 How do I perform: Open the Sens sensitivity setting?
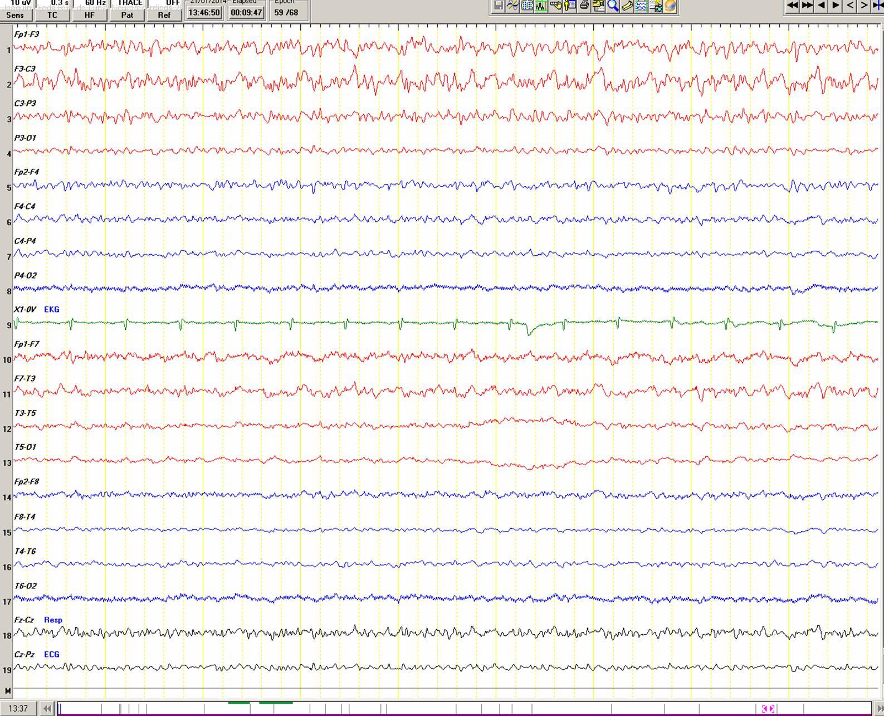click(x=15, y=15)
